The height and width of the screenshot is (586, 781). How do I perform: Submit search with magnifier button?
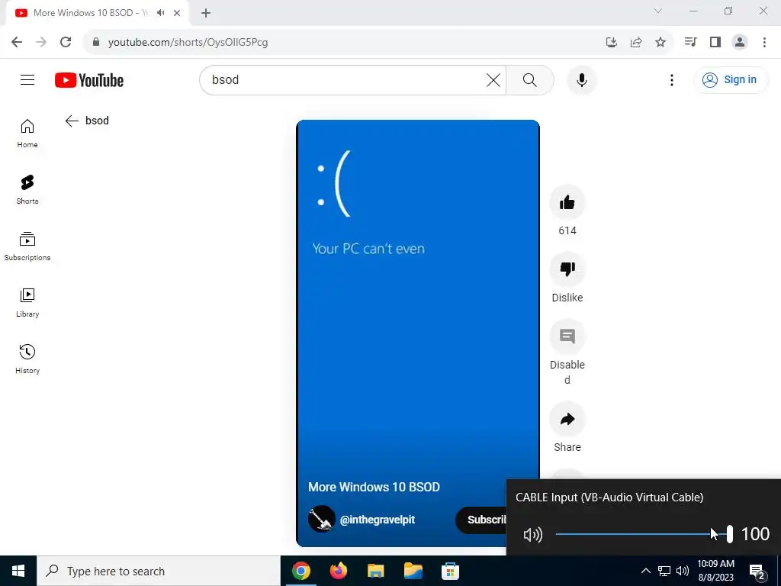tap(530, 79)
